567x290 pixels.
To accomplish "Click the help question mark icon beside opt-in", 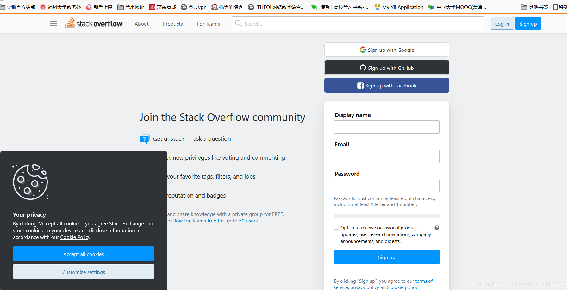I will click(x=437, y=228).
